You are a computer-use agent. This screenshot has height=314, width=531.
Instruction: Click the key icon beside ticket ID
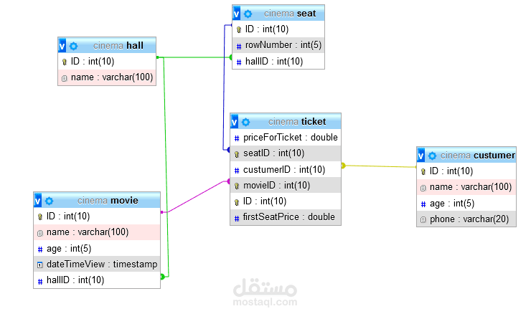point(237,202)
